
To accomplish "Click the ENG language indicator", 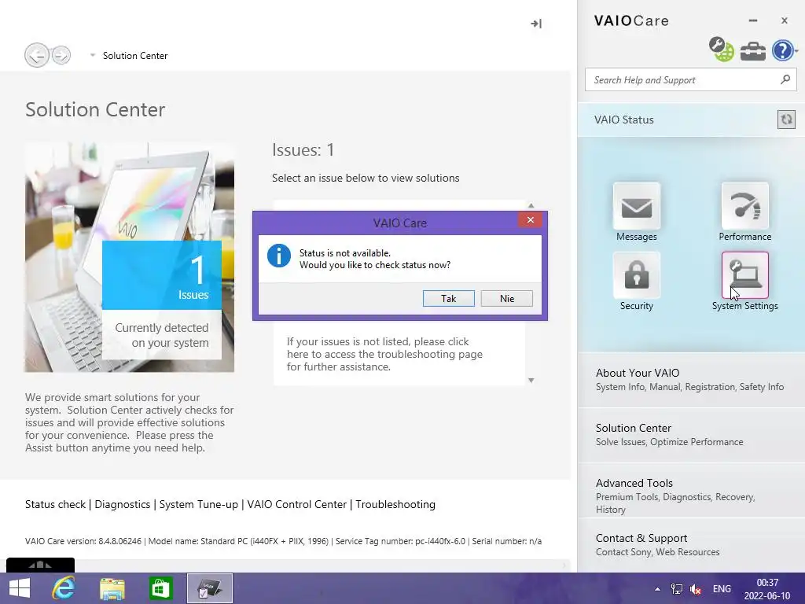I will coord(722,589).
